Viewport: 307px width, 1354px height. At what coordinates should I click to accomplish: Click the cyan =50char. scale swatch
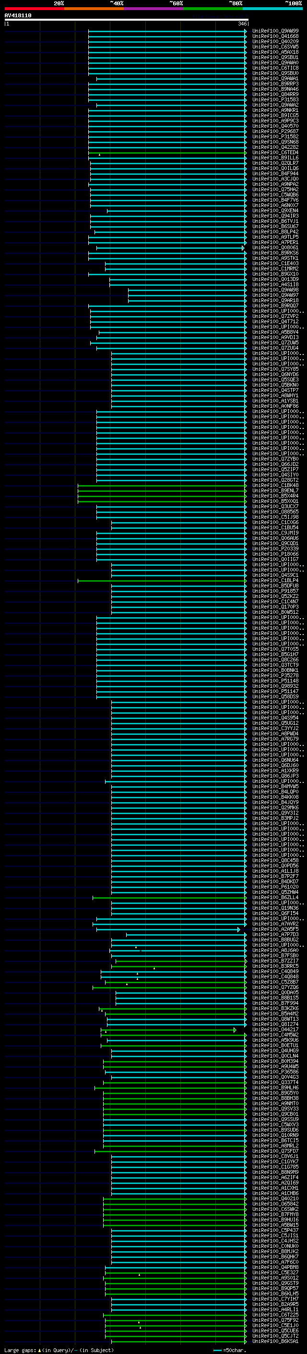pos(217,1350)
